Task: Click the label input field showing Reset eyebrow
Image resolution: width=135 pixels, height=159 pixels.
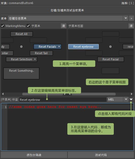Action: click(x=63, y=100)
